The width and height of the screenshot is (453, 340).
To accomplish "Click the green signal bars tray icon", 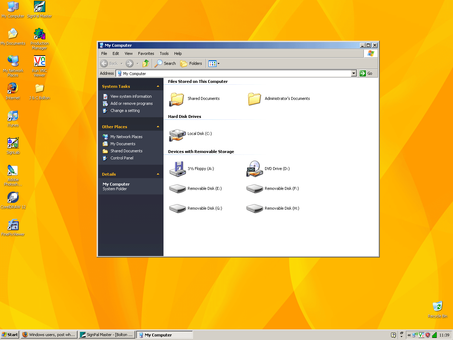I will pyautogui.click(x=434, y=335).
